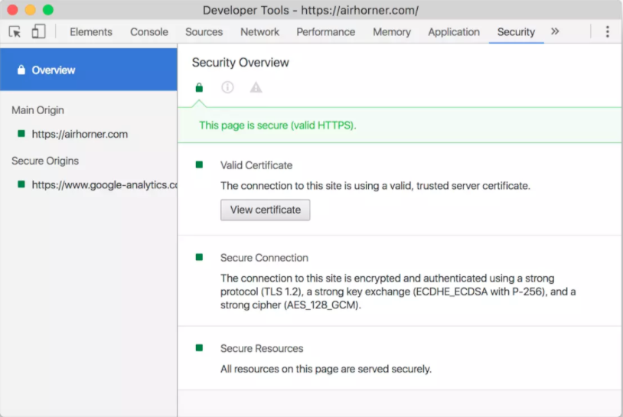
Task: Click 'All resources on this page are served securely.'
Action: 326,369
